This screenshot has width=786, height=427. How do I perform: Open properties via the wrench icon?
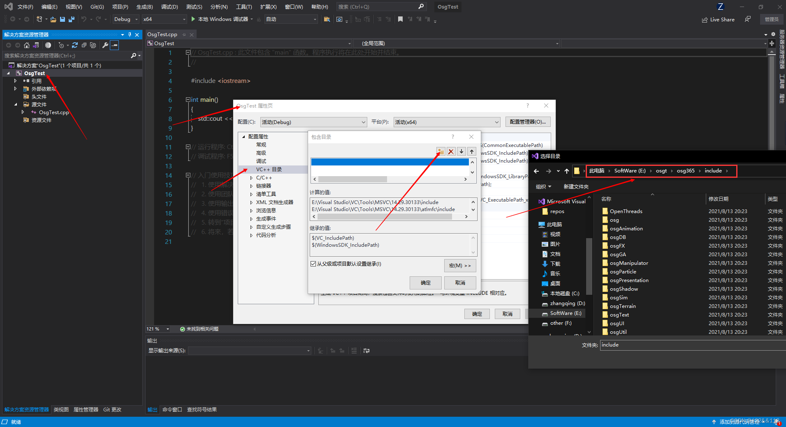pos(105,45)
